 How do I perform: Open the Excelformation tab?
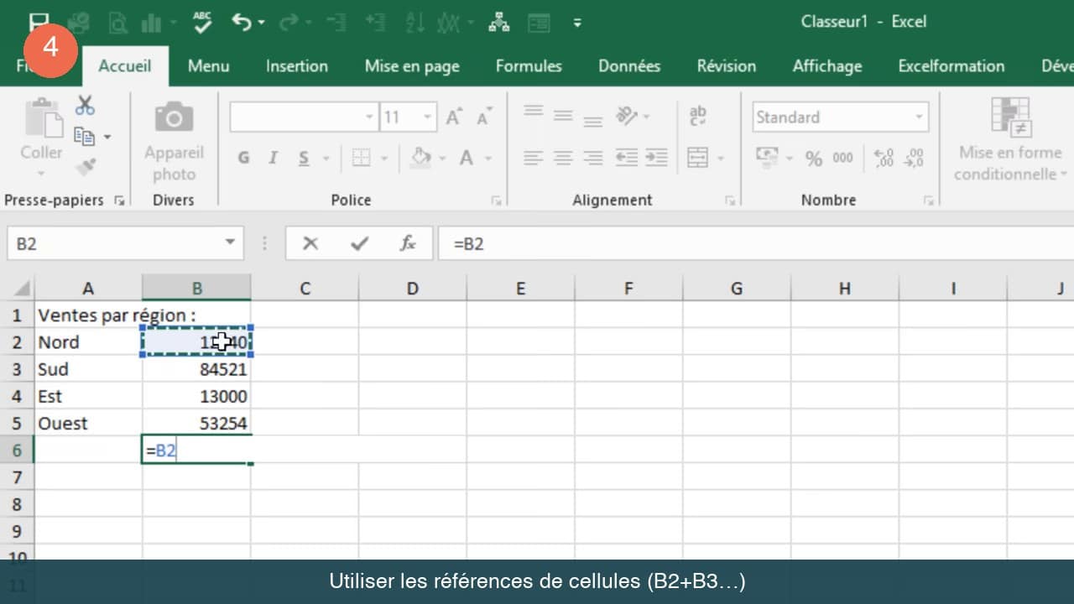tap(951, 66)
